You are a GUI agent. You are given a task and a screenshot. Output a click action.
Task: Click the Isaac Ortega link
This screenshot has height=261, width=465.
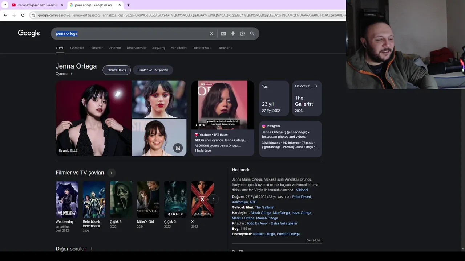click(x=302, y=213)
